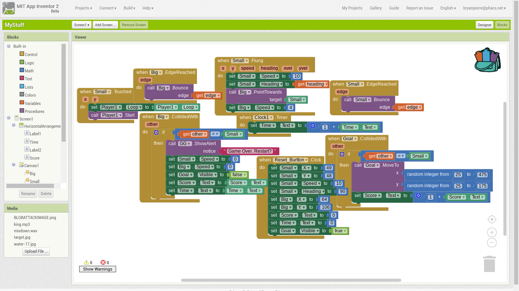Zoom in with the plus icon
Image resolution: width=519 pixels, height=291 pixels.
[492, 232]
